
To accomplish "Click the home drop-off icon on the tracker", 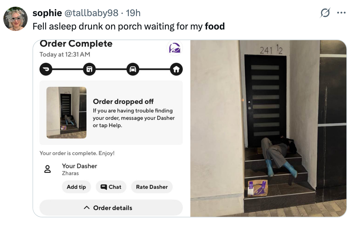I will (x=176, y=69).
